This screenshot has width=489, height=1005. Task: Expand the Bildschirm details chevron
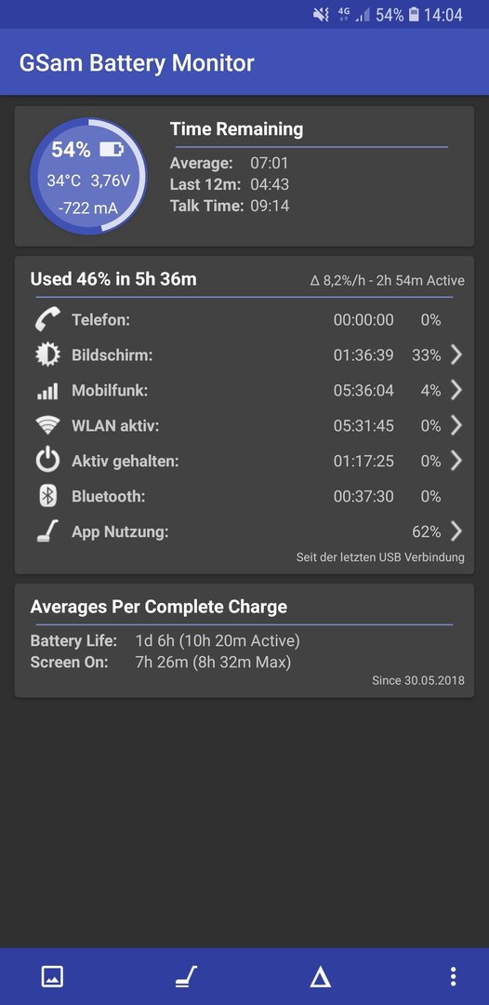click(x=456, y=355)
